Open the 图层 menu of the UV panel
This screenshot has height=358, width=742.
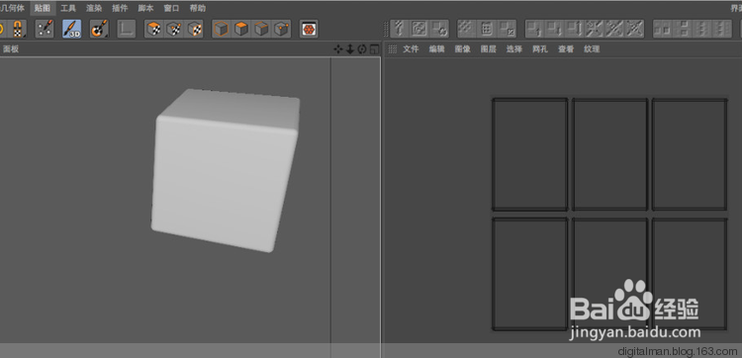(489, 49)
